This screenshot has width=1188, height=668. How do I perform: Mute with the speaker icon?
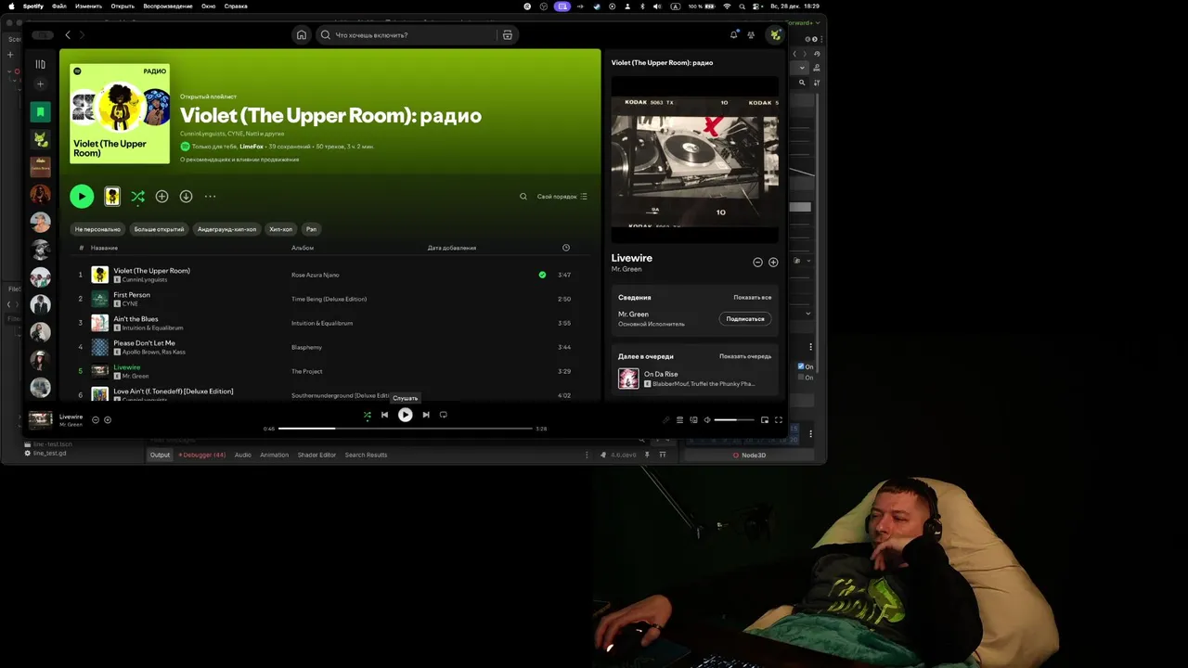click(707, 420)
